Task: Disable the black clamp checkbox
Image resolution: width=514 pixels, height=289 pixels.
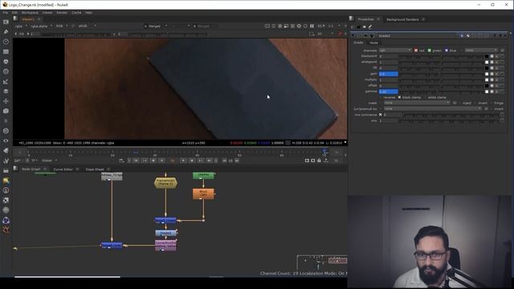Action: click(399, 97)
